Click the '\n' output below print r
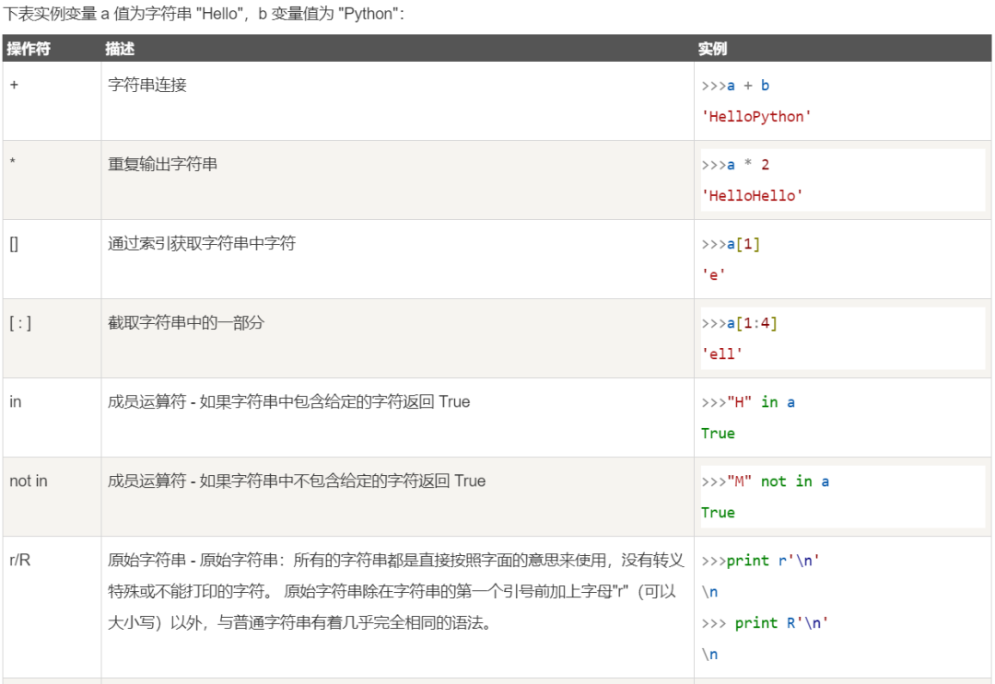The height and width of the screenshot is (684, 995). pos(709,592)
